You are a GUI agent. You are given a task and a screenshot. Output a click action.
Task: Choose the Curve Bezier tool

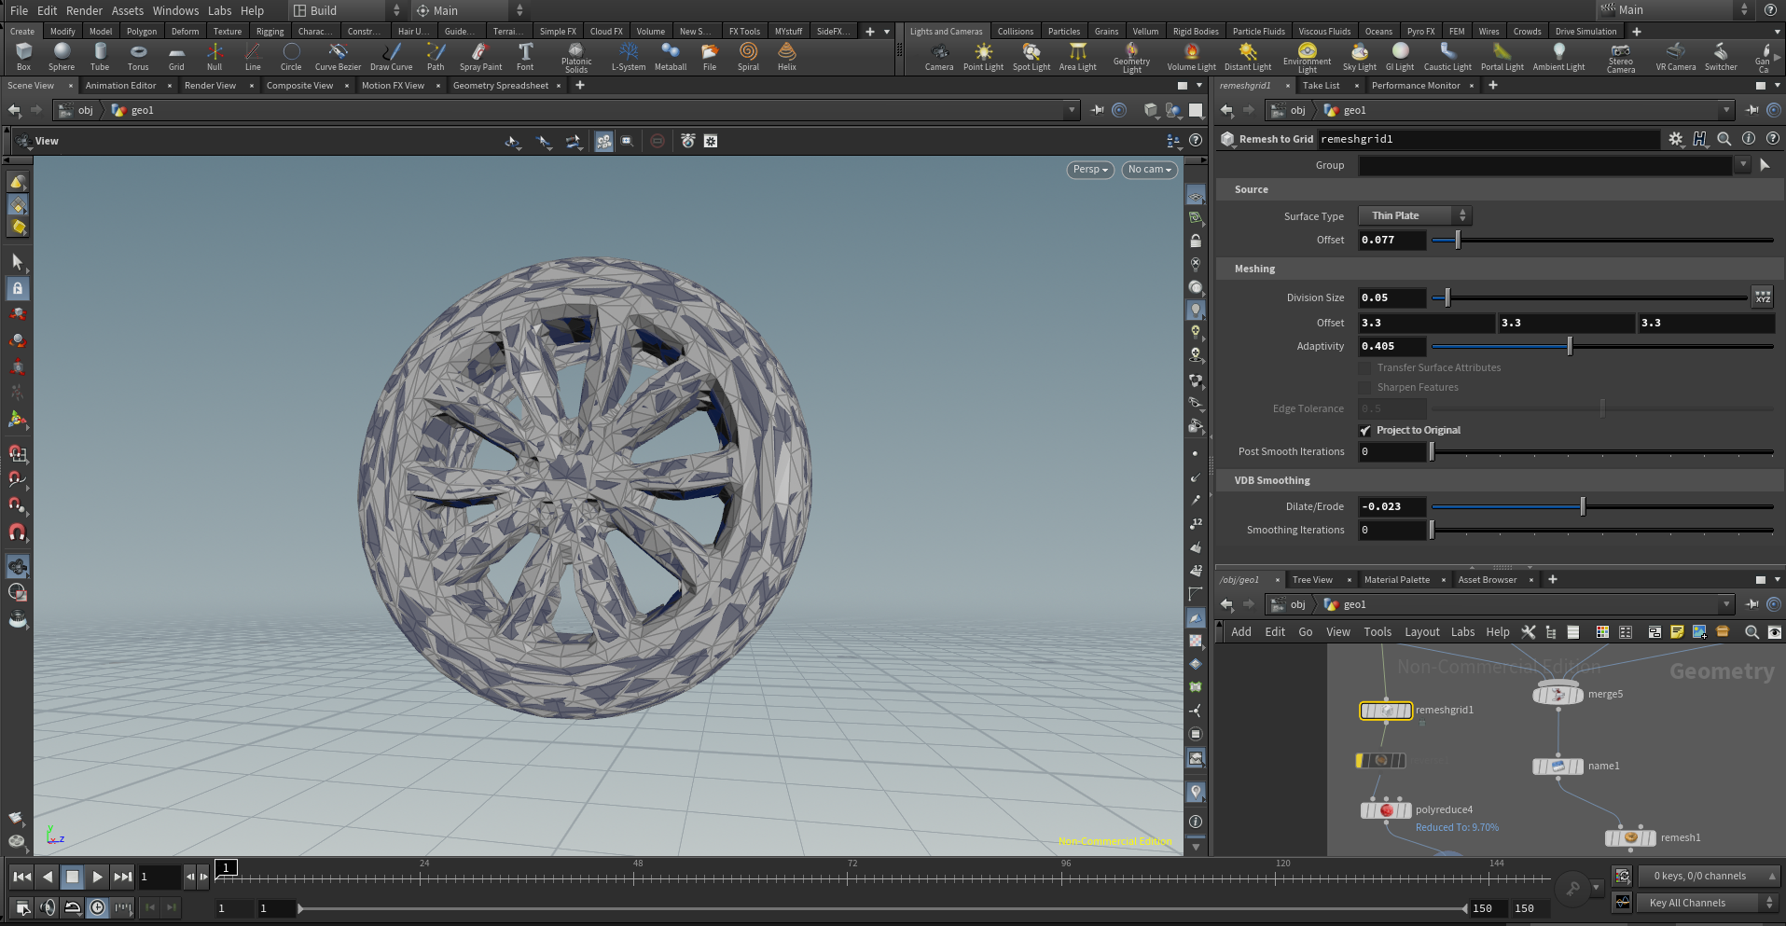(338, 57)
